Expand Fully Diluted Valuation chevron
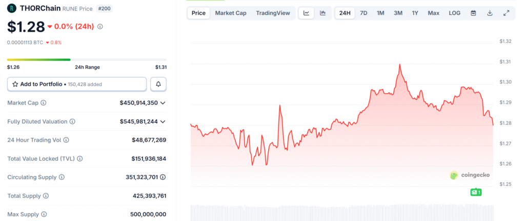The height and width of the screenshot is (221, 525). pos(163,122)
